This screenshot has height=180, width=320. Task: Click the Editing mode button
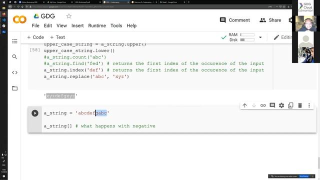283,37
